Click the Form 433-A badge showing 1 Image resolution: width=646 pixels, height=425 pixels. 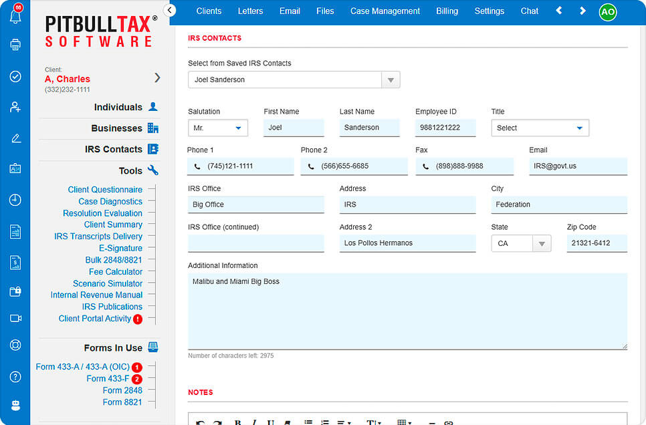pos(137,368)
